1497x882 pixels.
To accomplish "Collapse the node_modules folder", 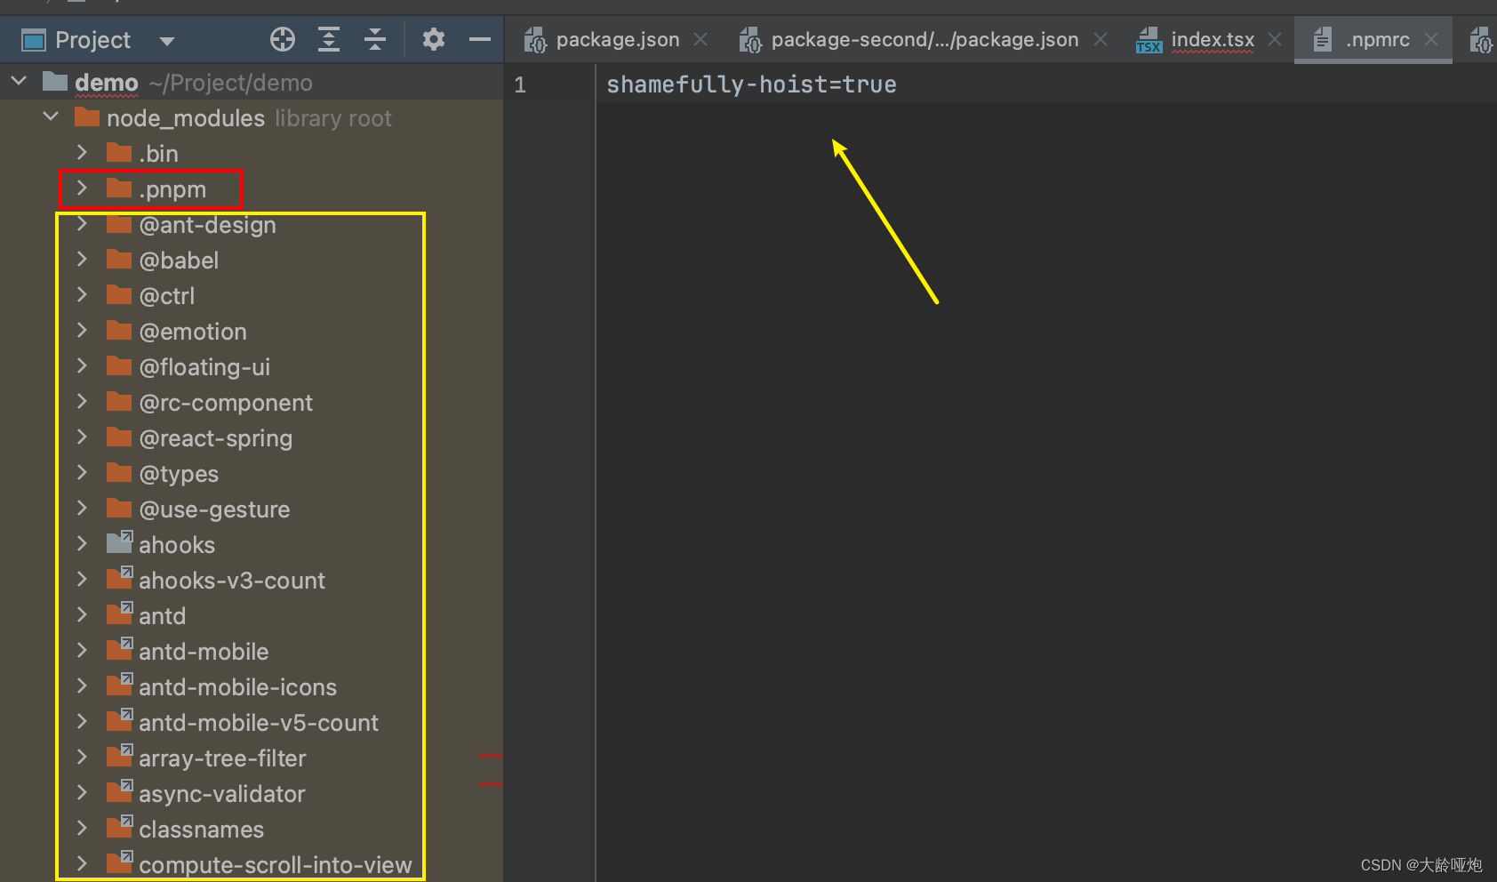I will click(51, 117).
